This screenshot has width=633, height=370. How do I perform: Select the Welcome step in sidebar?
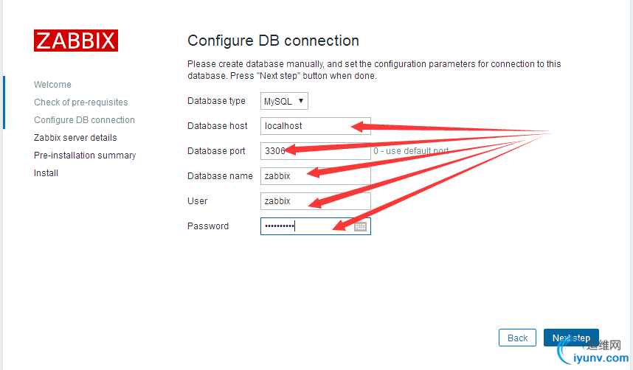52,85
